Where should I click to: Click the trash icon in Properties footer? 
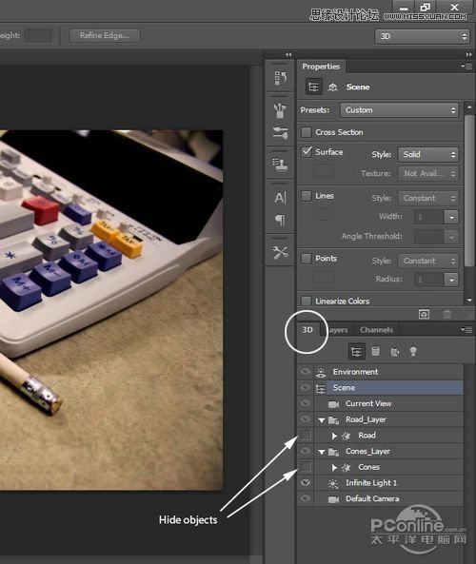(x=446, y=314)
